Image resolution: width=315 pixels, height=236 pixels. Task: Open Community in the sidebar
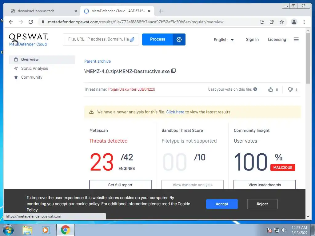pyautogui.click(x=32, y=77)
